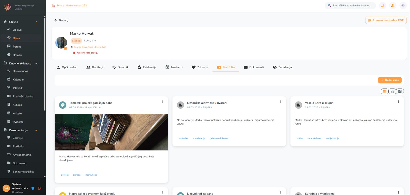Click the search field for children
Viewport: 410px width, 195px height.
[x=350, y=5]
